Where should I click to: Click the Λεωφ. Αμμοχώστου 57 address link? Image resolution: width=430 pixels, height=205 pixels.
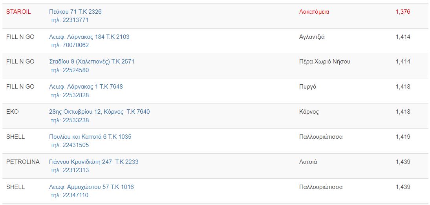[91, 187]
